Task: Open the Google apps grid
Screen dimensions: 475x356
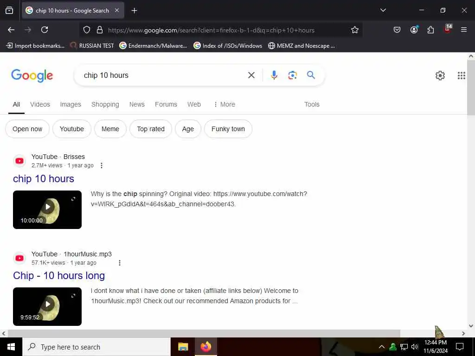Action: [x=461, y=76]
